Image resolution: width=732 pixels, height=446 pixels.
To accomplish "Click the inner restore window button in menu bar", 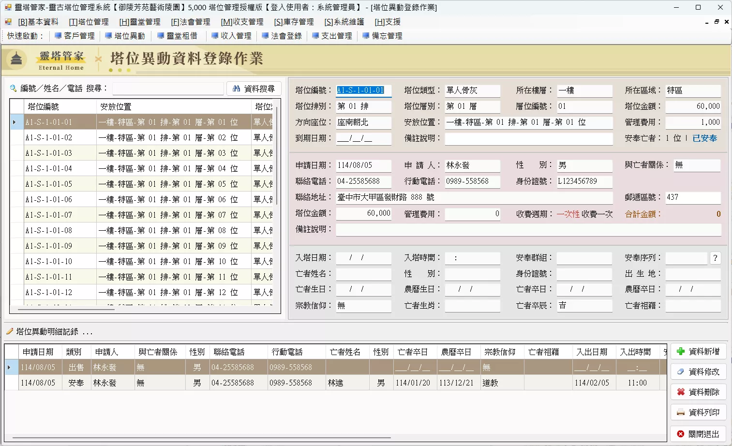I will (x=717, y=22).
